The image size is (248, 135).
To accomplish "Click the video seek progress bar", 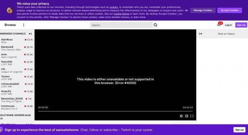I will (115, 111).
